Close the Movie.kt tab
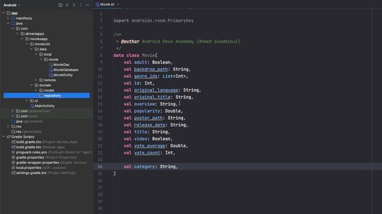382x214 pixels. click(118, 4)
